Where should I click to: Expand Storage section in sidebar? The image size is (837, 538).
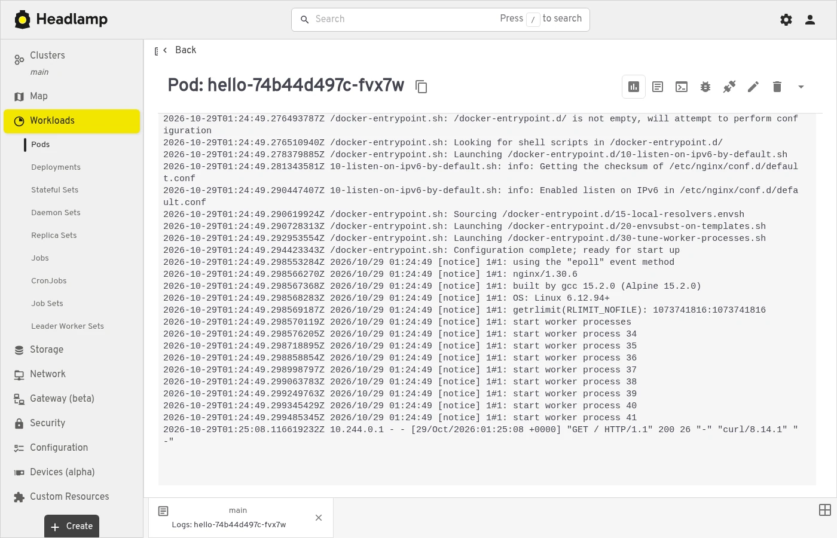pos(47,350)
